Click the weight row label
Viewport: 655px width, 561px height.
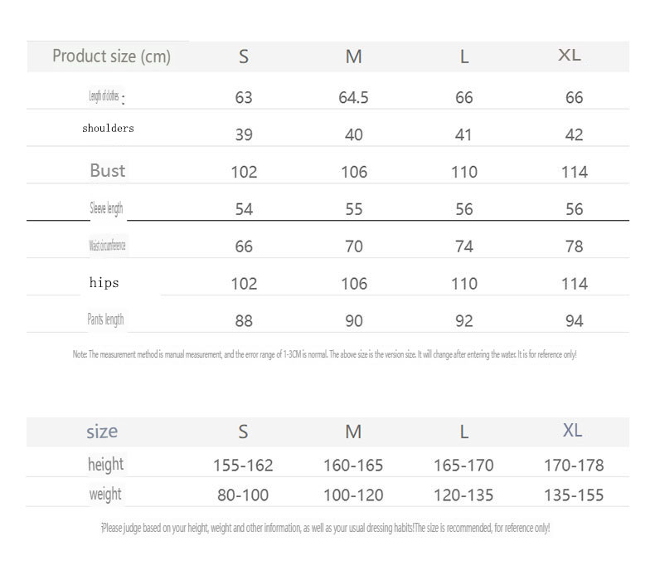point(105,495)
